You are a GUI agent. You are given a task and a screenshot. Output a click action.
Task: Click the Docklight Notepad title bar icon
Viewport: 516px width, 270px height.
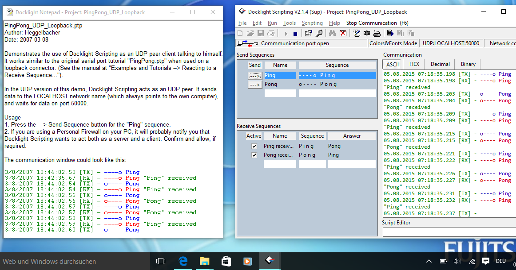point(9,12)
